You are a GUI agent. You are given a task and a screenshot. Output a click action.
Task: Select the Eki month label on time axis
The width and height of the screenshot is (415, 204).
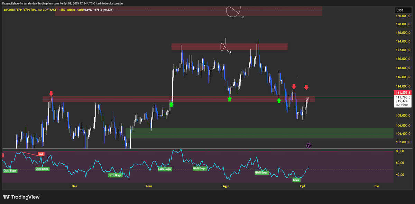pos(377,186)
